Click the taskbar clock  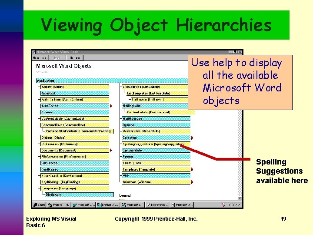pos(234,205)
